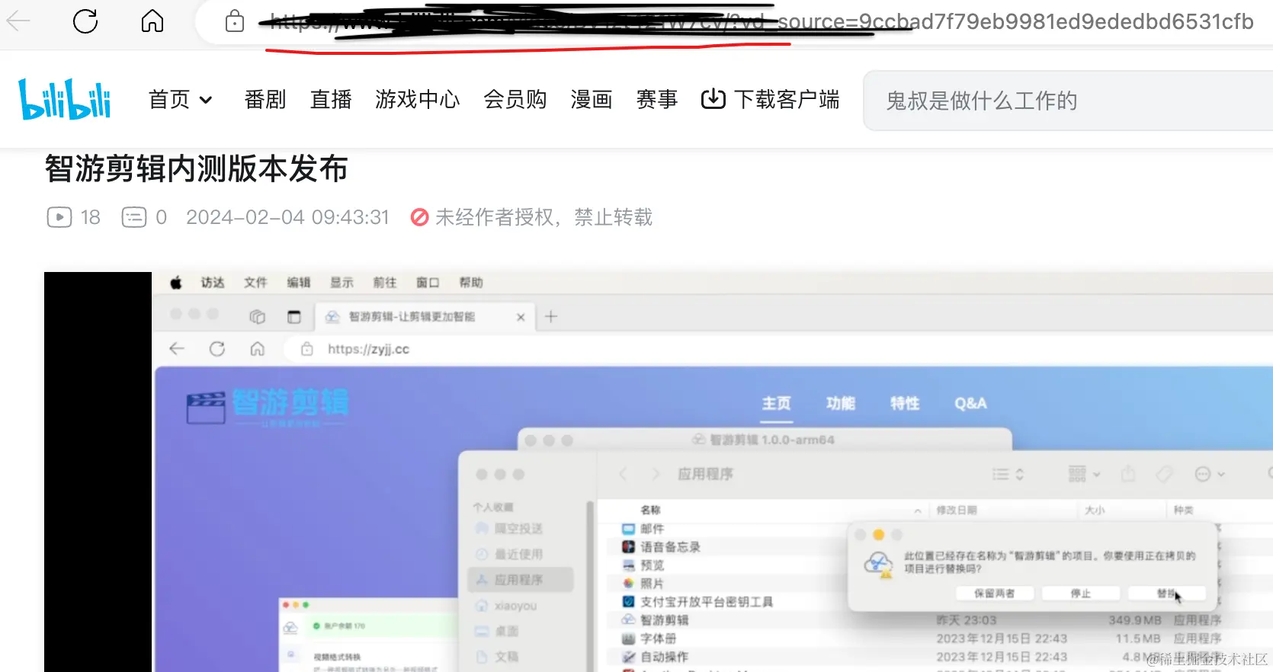Switch to the Q&A tab on zyjj site
The width and height of the screenshot is (1273, 672).
[x=970, y=403]
